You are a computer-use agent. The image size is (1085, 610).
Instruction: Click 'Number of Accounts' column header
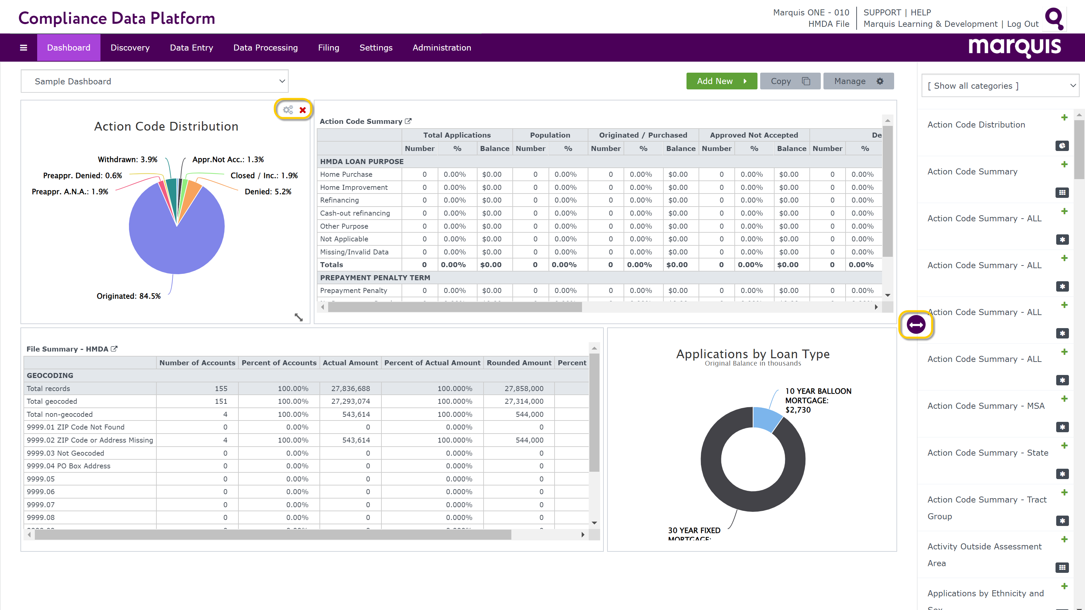pos(197,363)
